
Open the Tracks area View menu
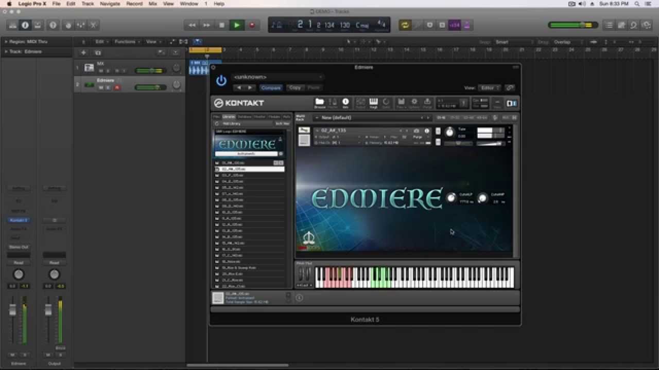click(153, 42)
